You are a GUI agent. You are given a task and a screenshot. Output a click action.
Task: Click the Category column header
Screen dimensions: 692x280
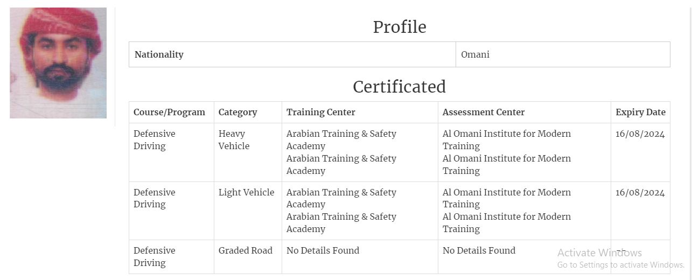[x=237, y=112]
